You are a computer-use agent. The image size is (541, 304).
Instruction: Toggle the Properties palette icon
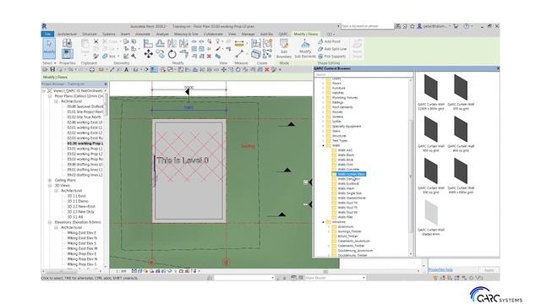(x=67, y=54)
